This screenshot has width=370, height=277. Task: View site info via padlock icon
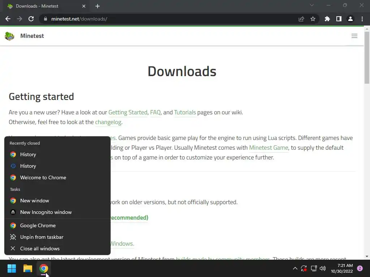46,19
